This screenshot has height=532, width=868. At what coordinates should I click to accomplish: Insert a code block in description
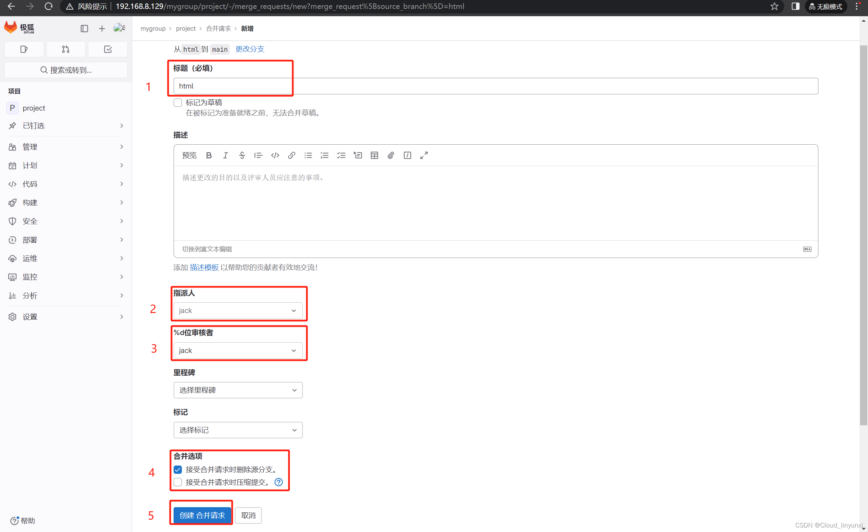(x=275, y=155)
